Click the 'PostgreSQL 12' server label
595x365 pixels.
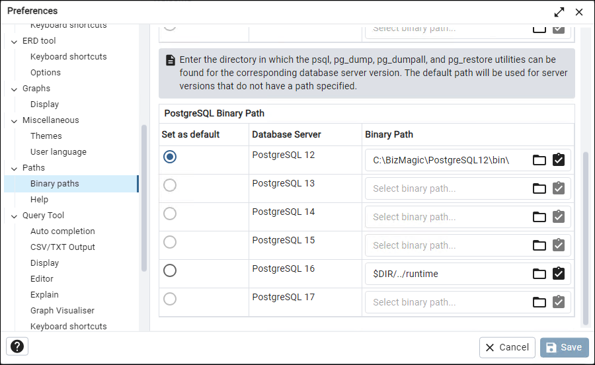point(284,155)
